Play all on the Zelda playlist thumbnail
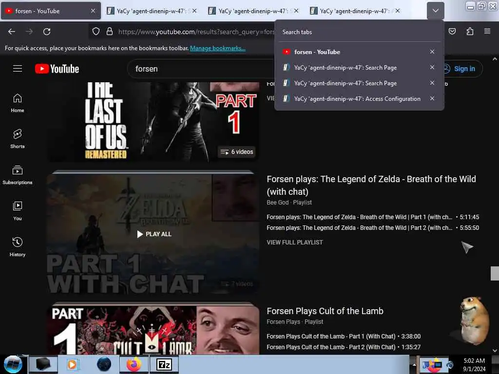499x374 pixels. click(x=154, y=234)
